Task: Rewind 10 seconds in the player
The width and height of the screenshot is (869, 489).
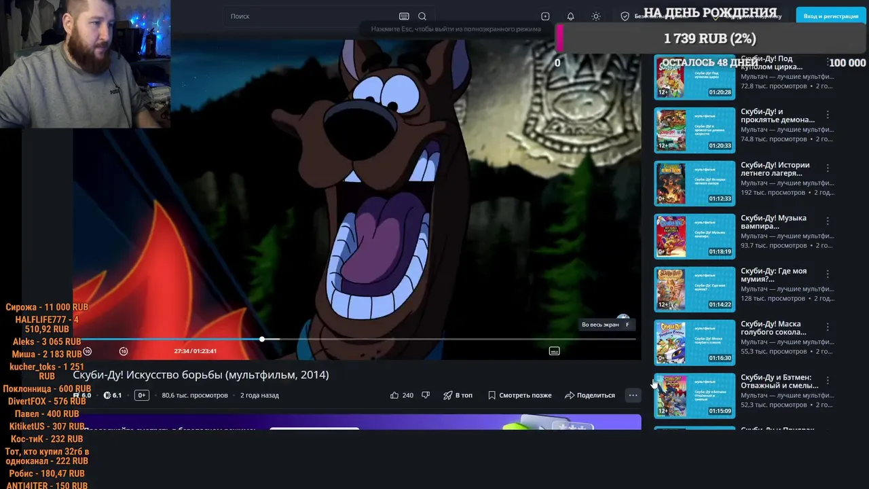Action: coord(88,351)
